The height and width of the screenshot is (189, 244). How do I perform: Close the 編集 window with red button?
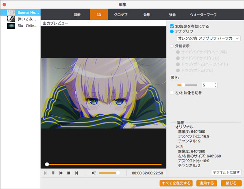coord(4,4)
